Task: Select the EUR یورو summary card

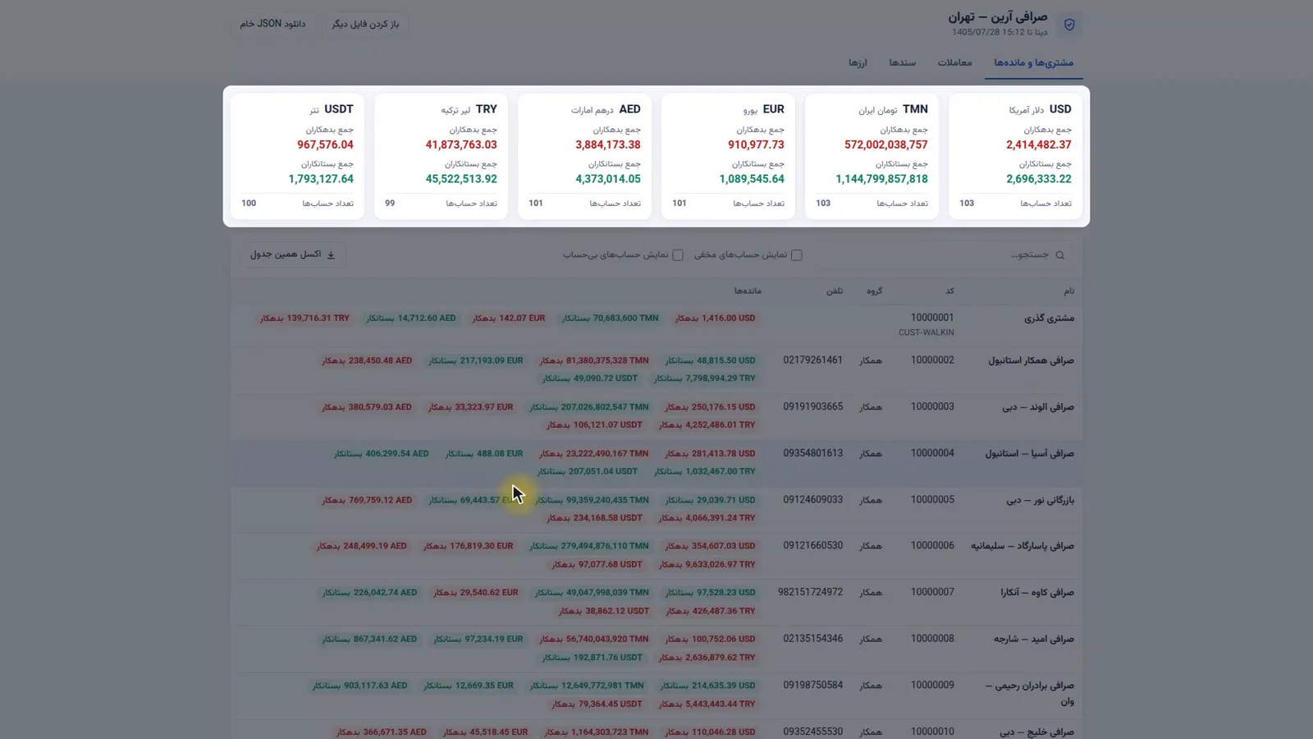Action: coord(728,156)
